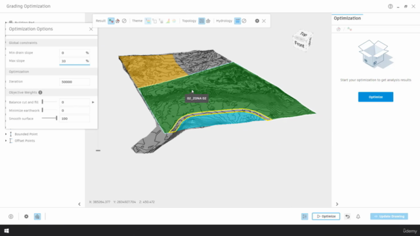The height and width of the screenshot is (236, 420).
Task: Select the second Result view icon
Action: pyautogui.click(x=117, y=21)
